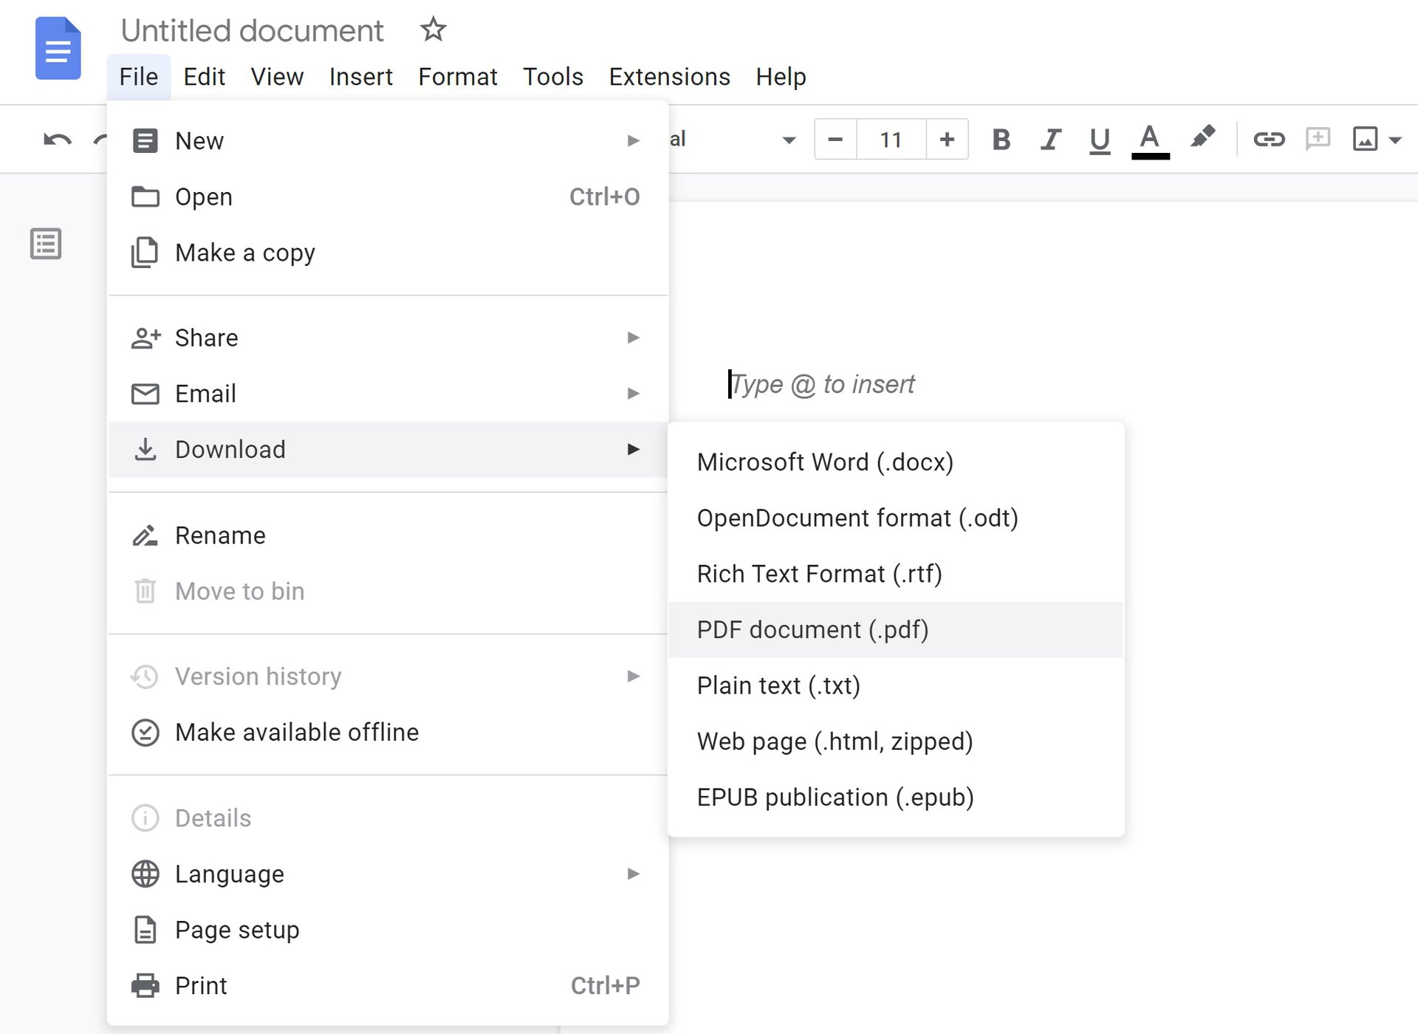The height and width of the screenshot is (1034, 1418).
Task: Click the Move to bin trash icon
Action: click(145, 591)
